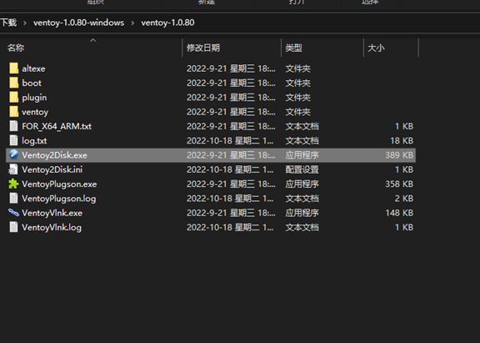The height and width of the screenshot is (343, 480).
Task: Click the 148 KB size of VentoyVlnk.exe
Action: click(399, 213)
